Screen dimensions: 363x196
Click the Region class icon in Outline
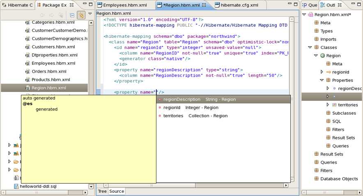[322, 56]
